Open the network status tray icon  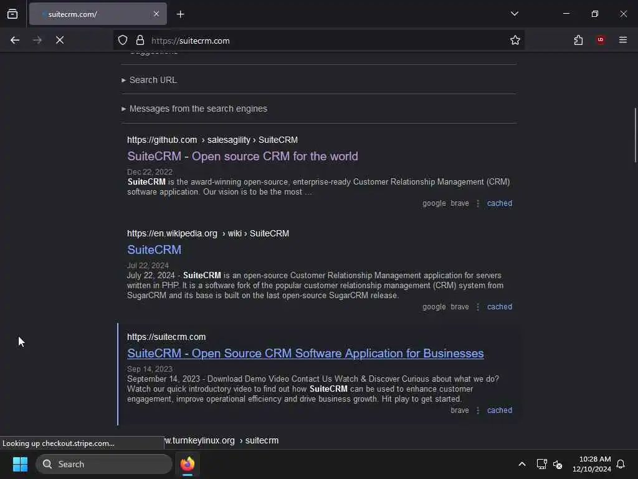pos(541,464)
